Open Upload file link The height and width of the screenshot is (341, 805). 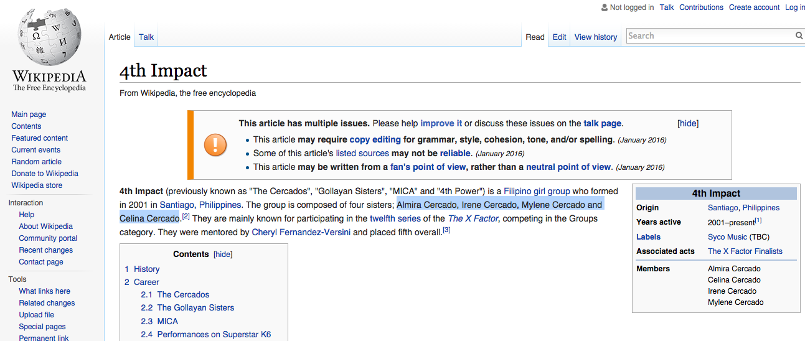coord(37,315)
